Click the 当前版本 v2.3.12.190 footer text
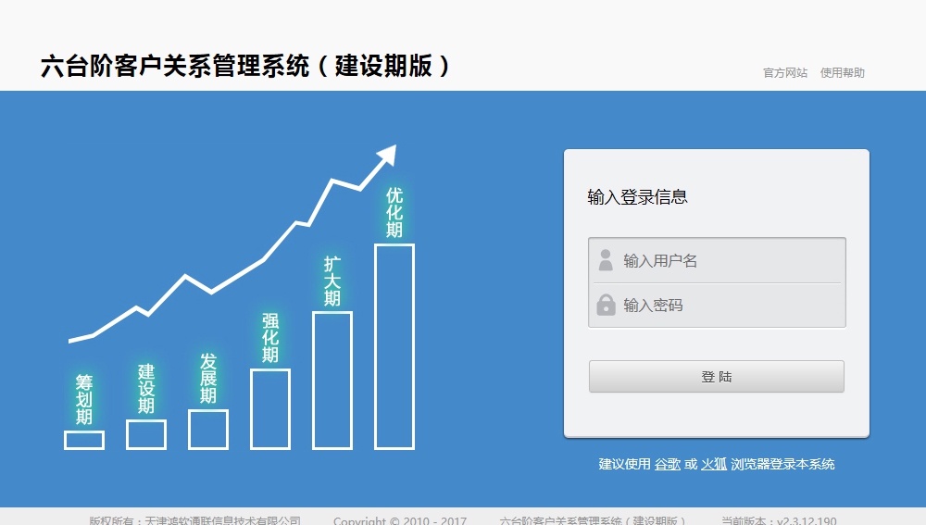 pos(779,520)
